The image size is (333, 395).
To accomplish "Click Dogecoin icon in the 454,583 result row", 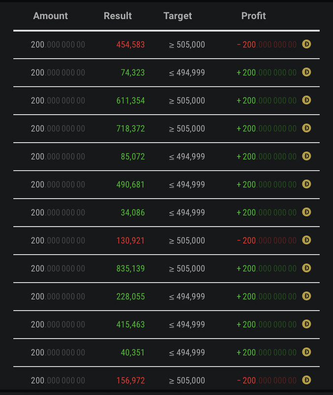I will click(306, 44).
